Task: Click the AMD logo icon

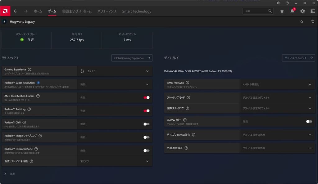Action: [x=5, y=11]
